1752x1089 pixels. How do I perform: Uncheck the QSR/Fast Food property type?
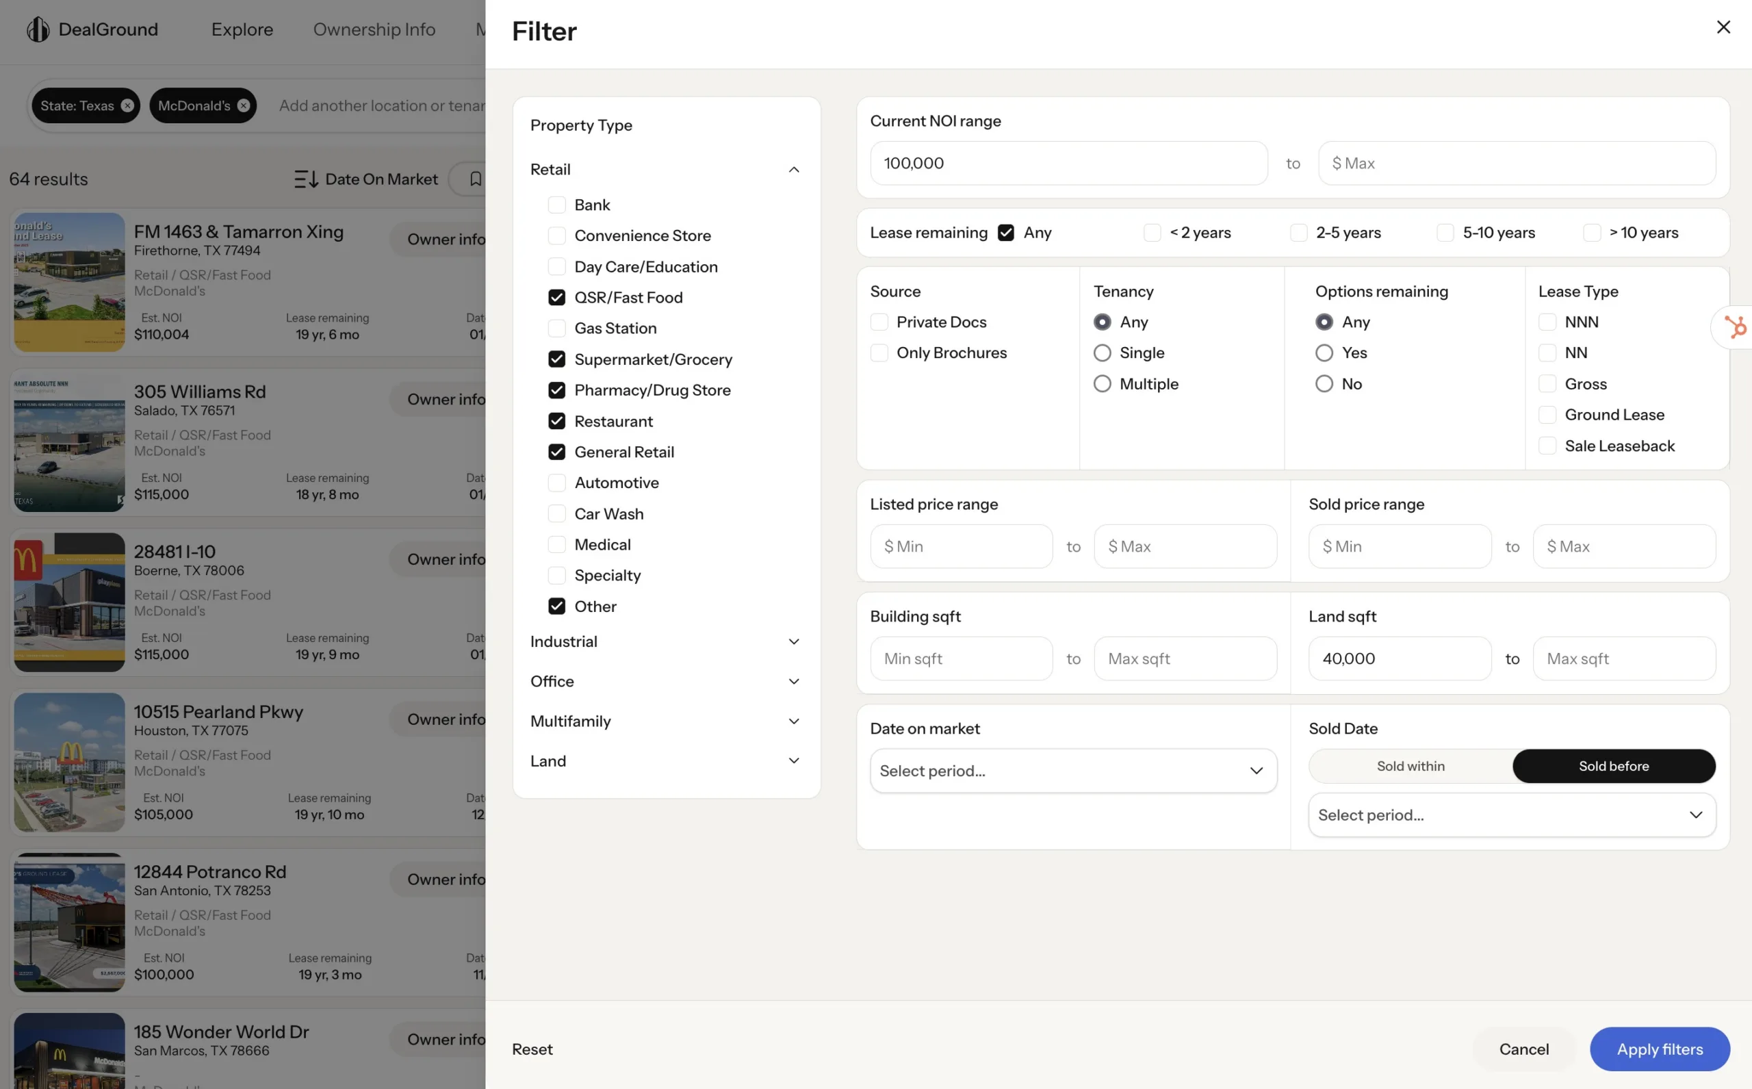556,297
